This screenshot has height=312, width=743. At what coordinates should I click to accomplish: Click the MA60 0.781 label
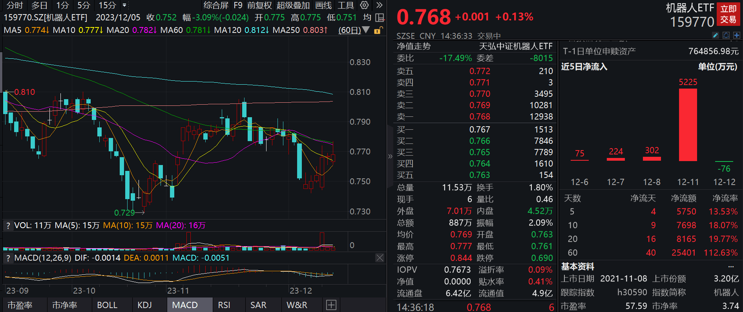[x=186, y=30]
